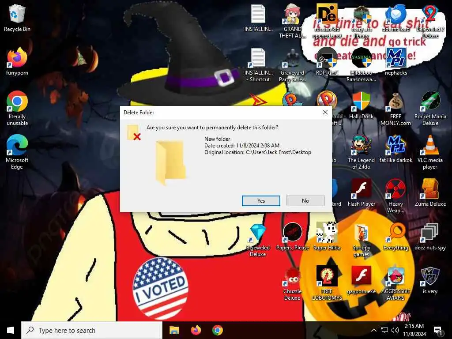
Task: Select the Everything search icon
Action: (396, 237)
